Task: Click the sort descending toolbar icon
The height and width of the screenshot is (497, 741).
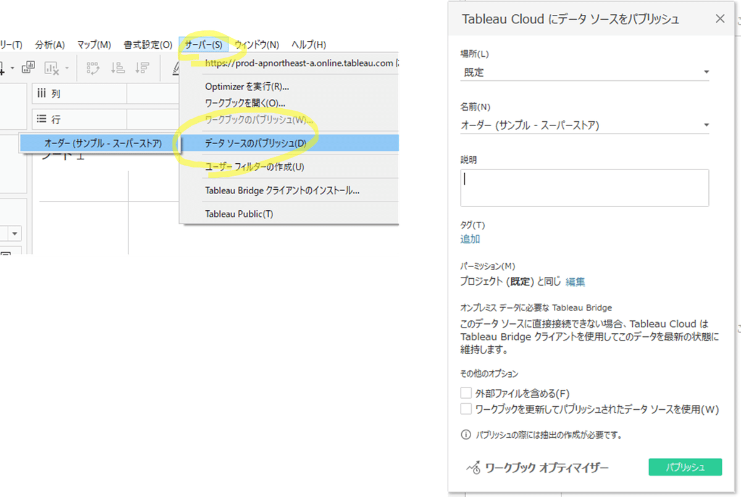Action: 142,68
